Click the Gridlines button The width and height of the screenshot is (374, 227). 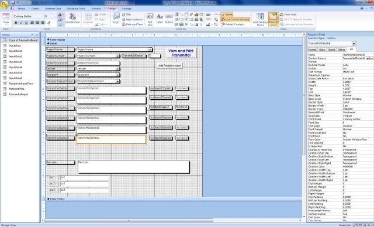88,19
